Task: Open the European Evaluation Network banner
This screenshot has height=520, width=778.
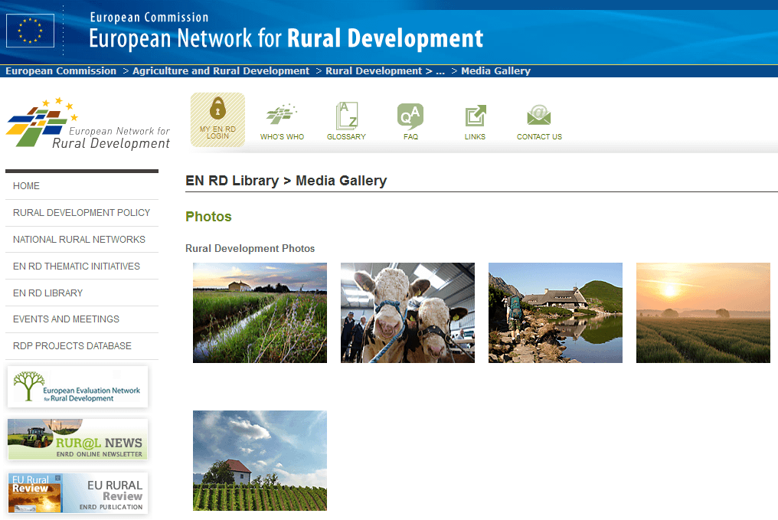Action: point(77,387)
